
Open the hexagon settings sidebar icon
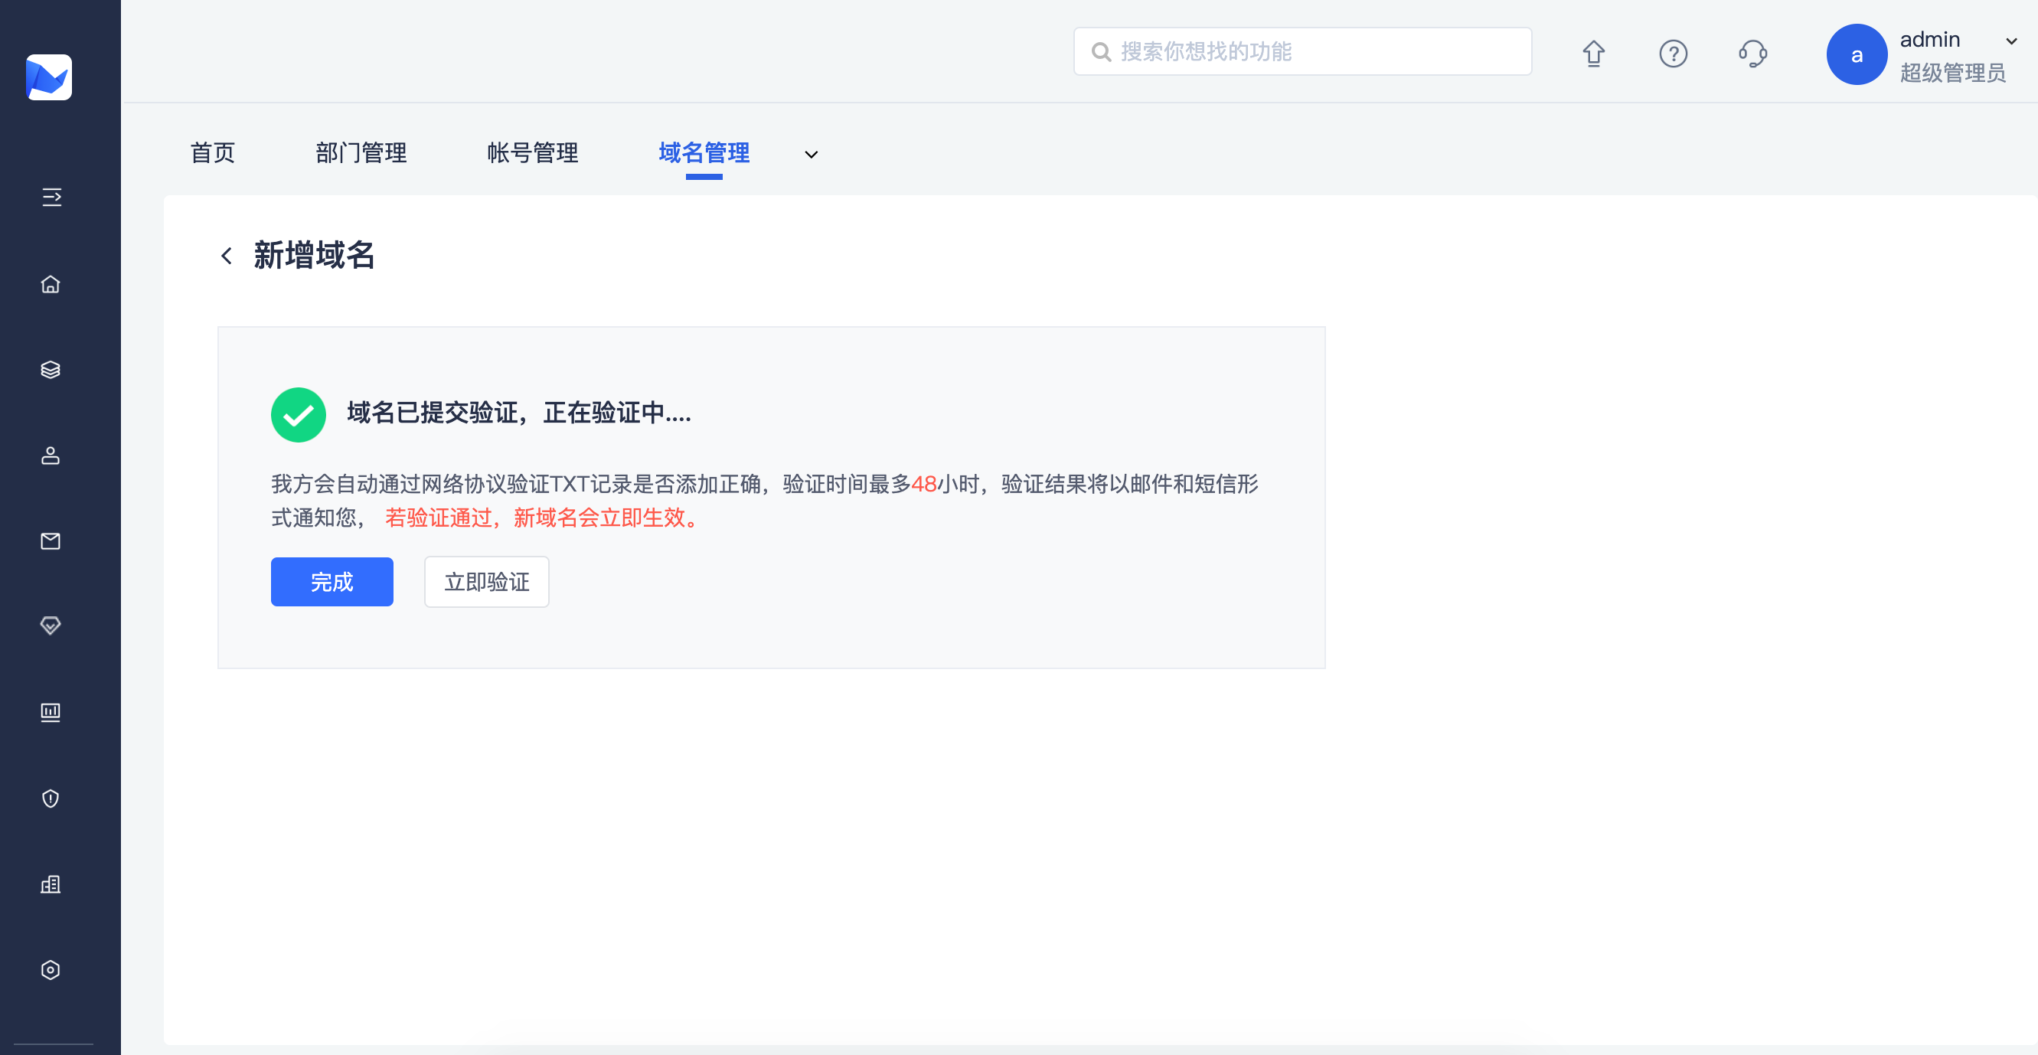[51, 969]
